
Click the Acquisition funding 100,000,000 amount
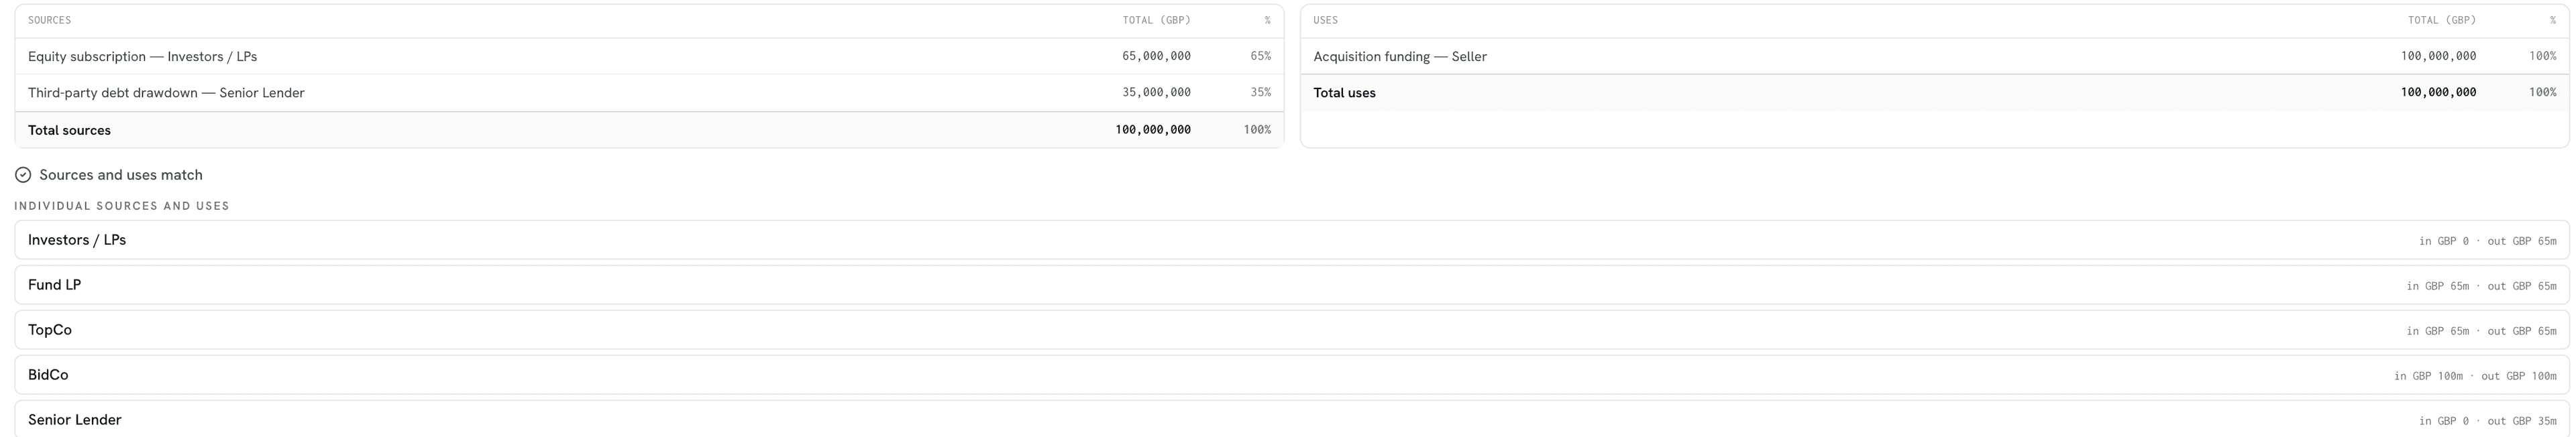[2438, 56]
